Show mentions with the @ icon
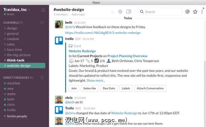The image size is (206, 127). coord(188,12)
